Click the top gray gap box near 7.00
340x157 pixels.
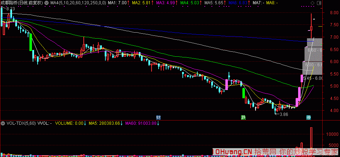click(315, 43)
